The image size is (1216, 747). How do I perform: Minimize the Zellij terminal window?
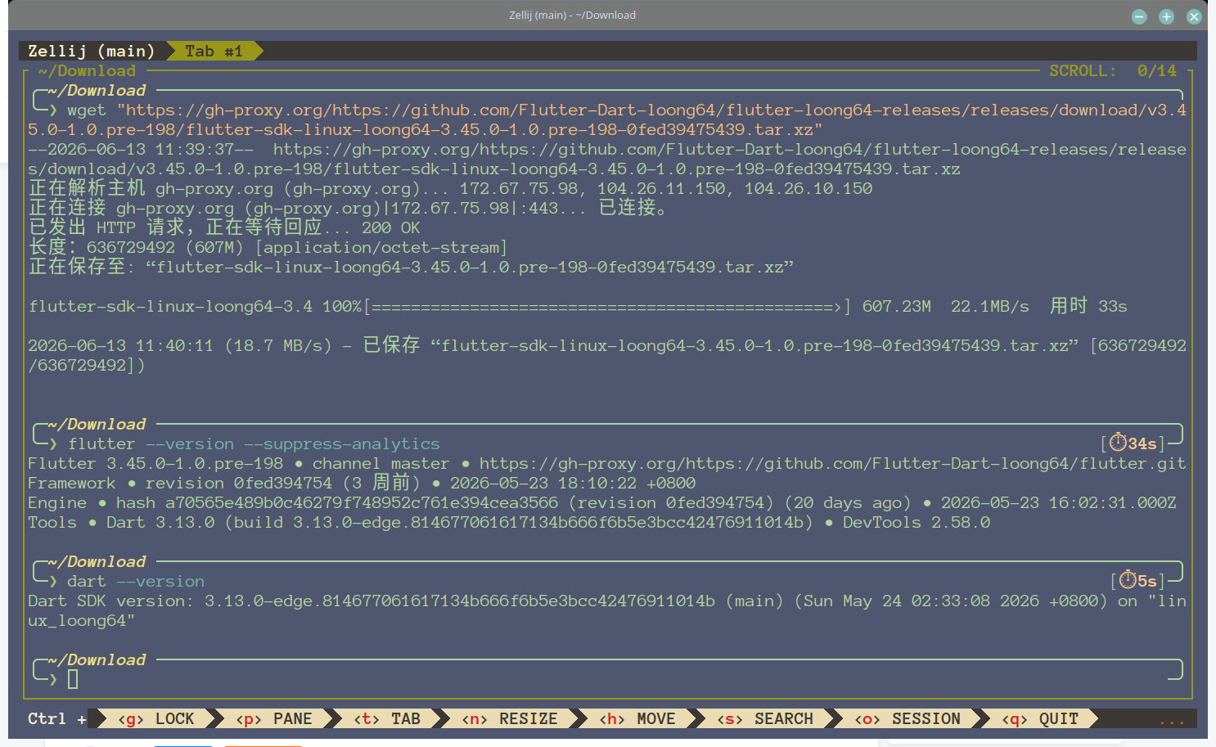pos(1139,16)
